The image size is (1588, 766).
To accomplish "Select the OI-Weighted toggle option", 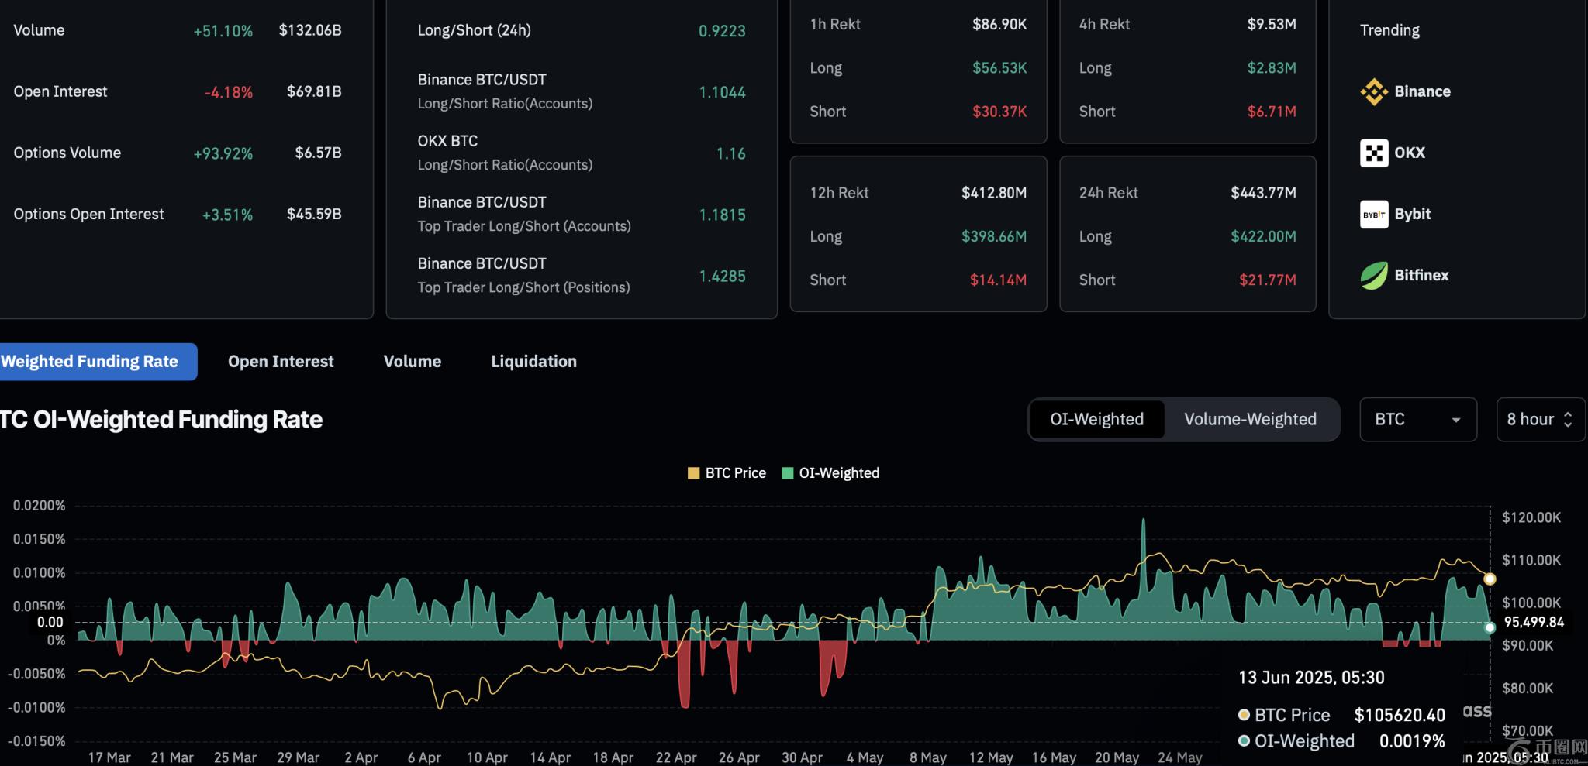I will point(1096,419).
